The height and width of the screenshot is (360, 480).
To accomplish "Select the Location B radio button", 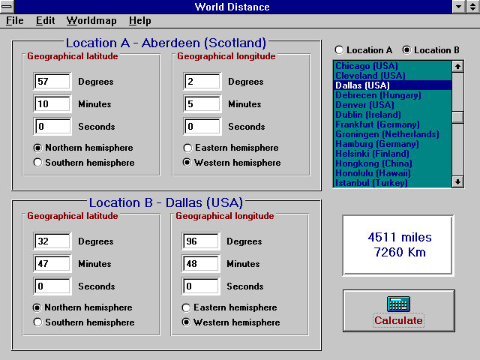I will point(407,50).
